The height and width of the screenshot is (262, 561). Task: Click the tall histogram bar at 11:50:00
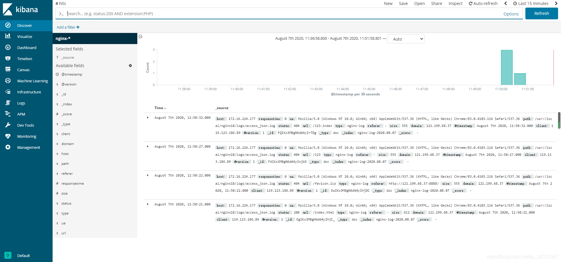(x=507, y=67)
